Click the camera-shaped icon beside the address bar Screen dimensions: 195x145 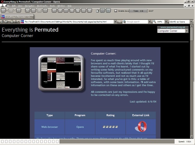point(6,22)
